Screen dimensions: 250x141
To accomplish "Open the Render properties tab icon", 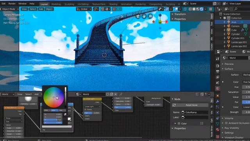I will (x=218, y=66).
